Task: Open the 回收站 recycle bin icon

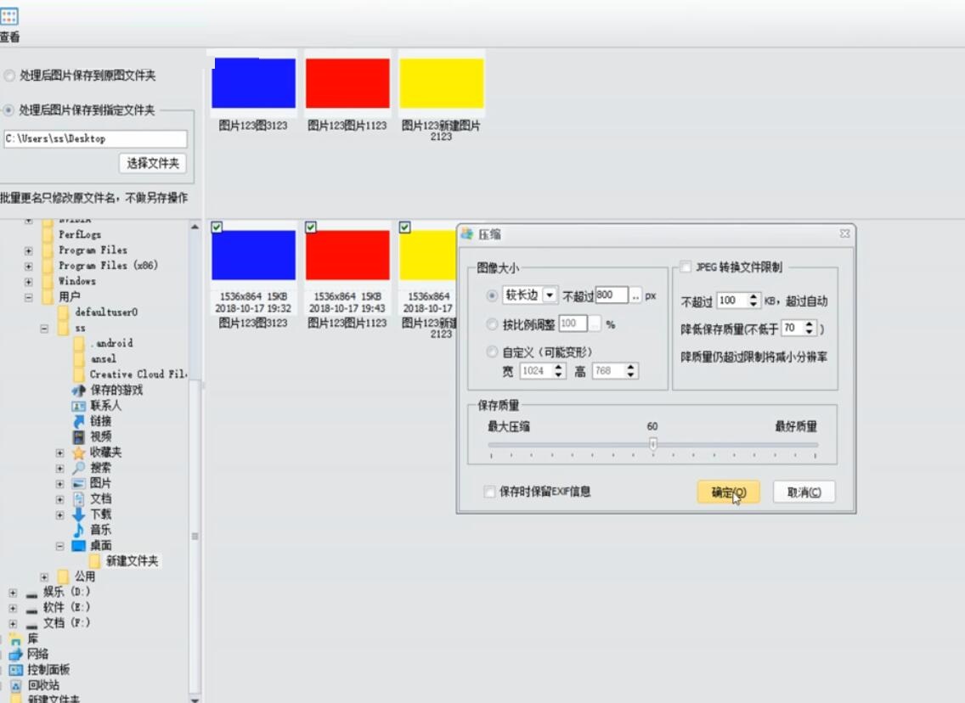Action: pyautogui.click(x=15, y=685)
